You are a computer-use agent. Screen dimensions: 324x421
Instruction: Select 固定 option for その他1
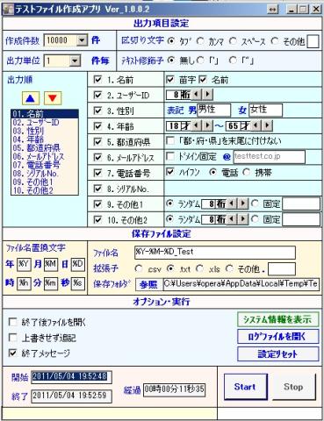coord(255,203)
